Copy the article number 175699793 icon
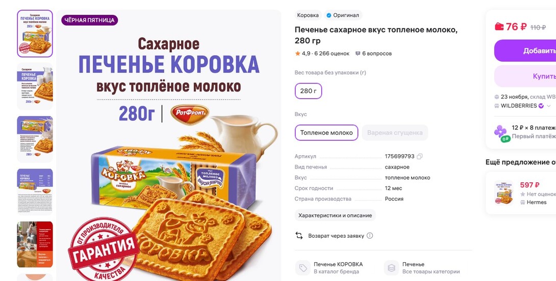This screenshot has width=556, height=281. [x=420, y=156]
